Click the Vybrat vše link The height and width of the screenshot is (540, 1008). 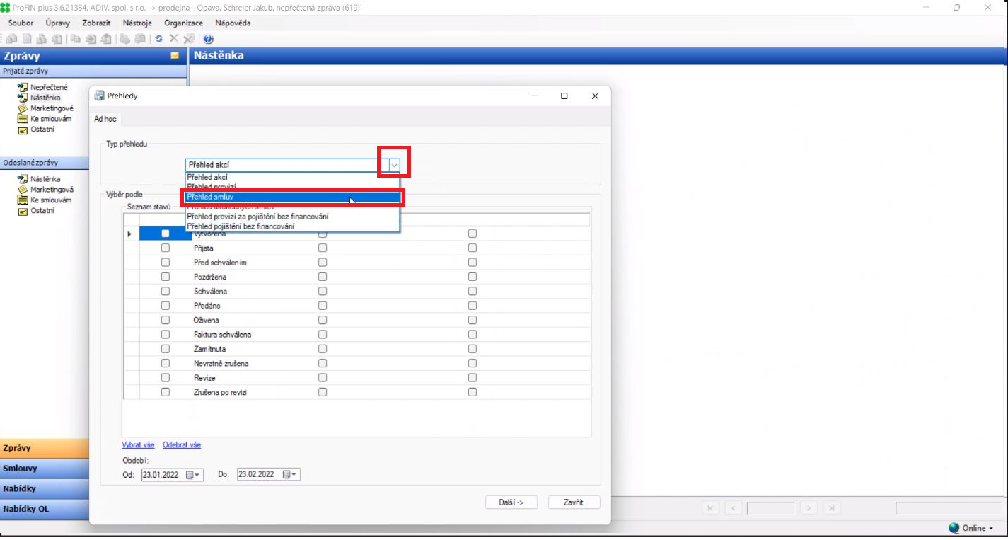(138, 445)
